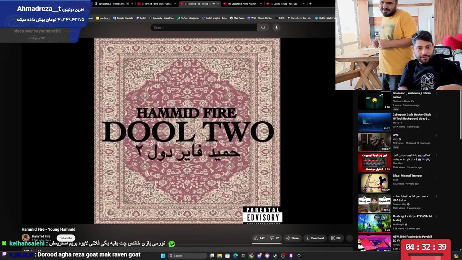This screenshot has width=462, height=260.
Task: Like the video with 449 likes
Action: pyautogui.click(x=260, y=238)
